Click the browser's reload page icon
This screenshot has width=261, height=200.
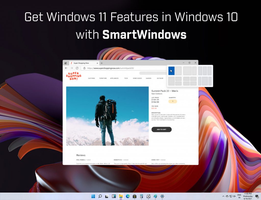(x=77, y=68)
